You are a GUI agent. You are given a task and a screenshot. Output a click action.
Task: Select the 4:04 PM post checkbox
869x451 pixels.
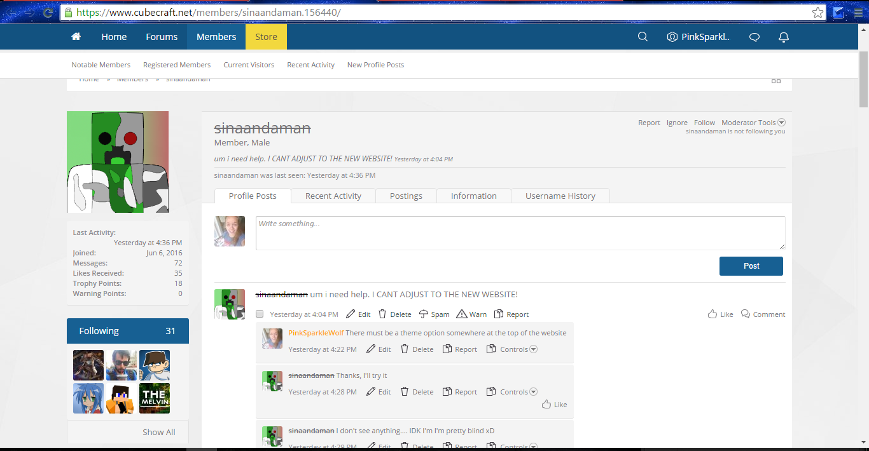pyautogui.click(x=260, y=314)
